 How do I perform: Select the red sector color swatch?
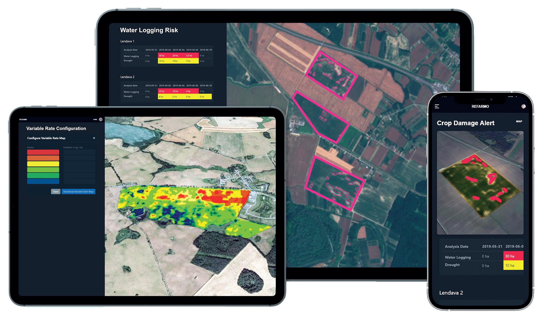click(43, 152)
